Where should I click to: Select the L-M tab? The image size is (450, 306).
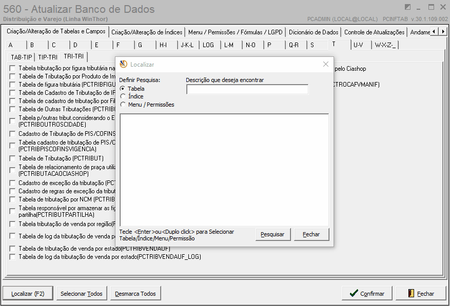click(231, 45)
